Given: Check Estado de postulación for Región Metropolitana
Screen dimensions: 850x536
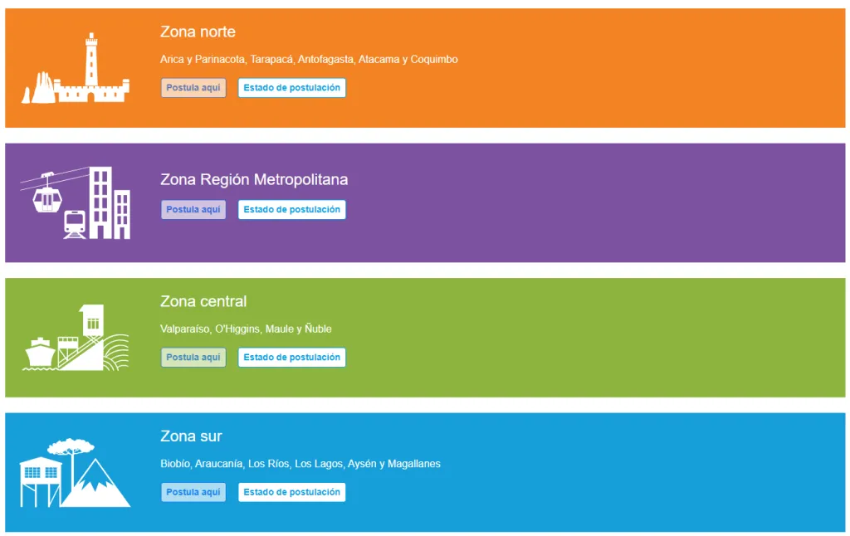Looking at the screenshot, I should (x=291, y=210).
